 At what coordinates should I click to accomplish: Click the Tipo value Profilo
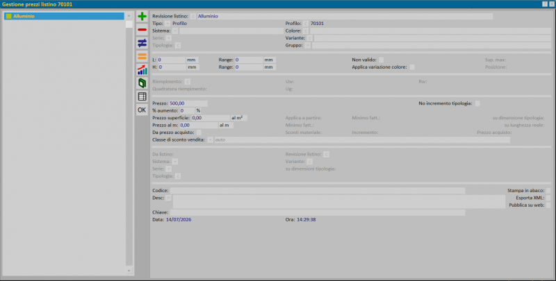(x=179, y=24)
